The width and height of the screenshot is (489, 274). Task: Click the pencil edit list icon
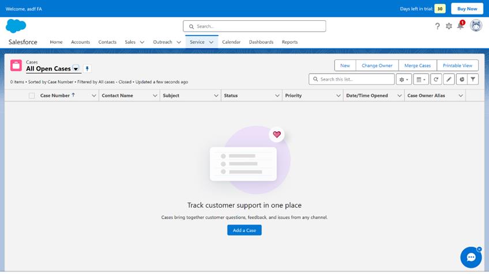(x=448, y=79)
